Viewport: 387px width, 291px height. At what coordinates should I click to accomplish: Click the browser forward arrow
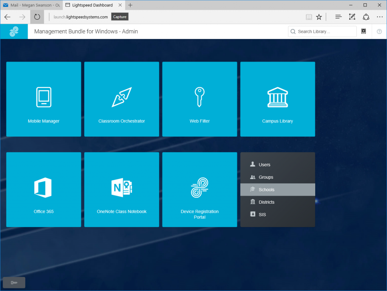(x=22, y=17)
